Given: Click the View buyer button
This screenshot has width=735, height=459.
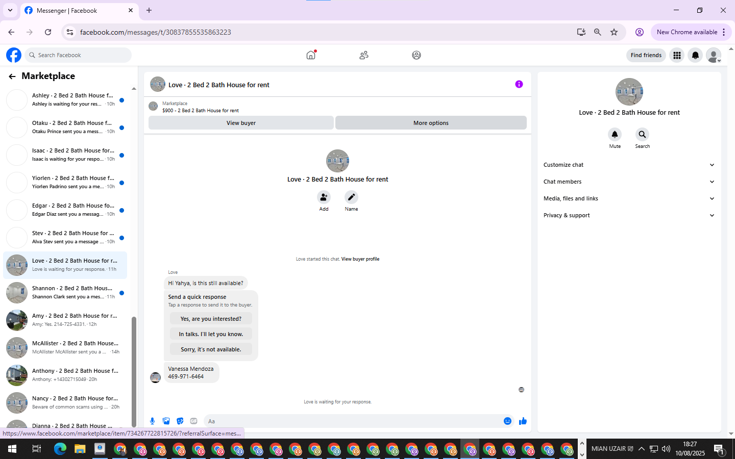Looking at the screenshot, I should [241, 123].
